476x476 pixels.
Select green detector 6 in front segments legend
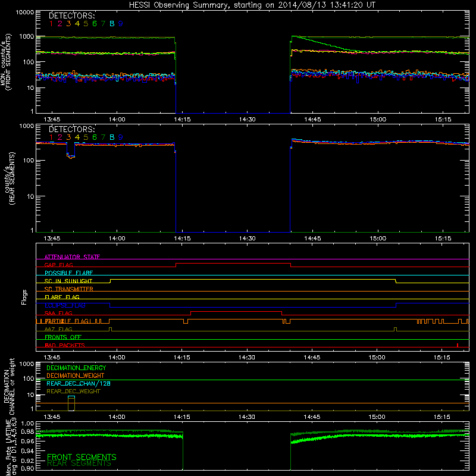click(95, 24)
